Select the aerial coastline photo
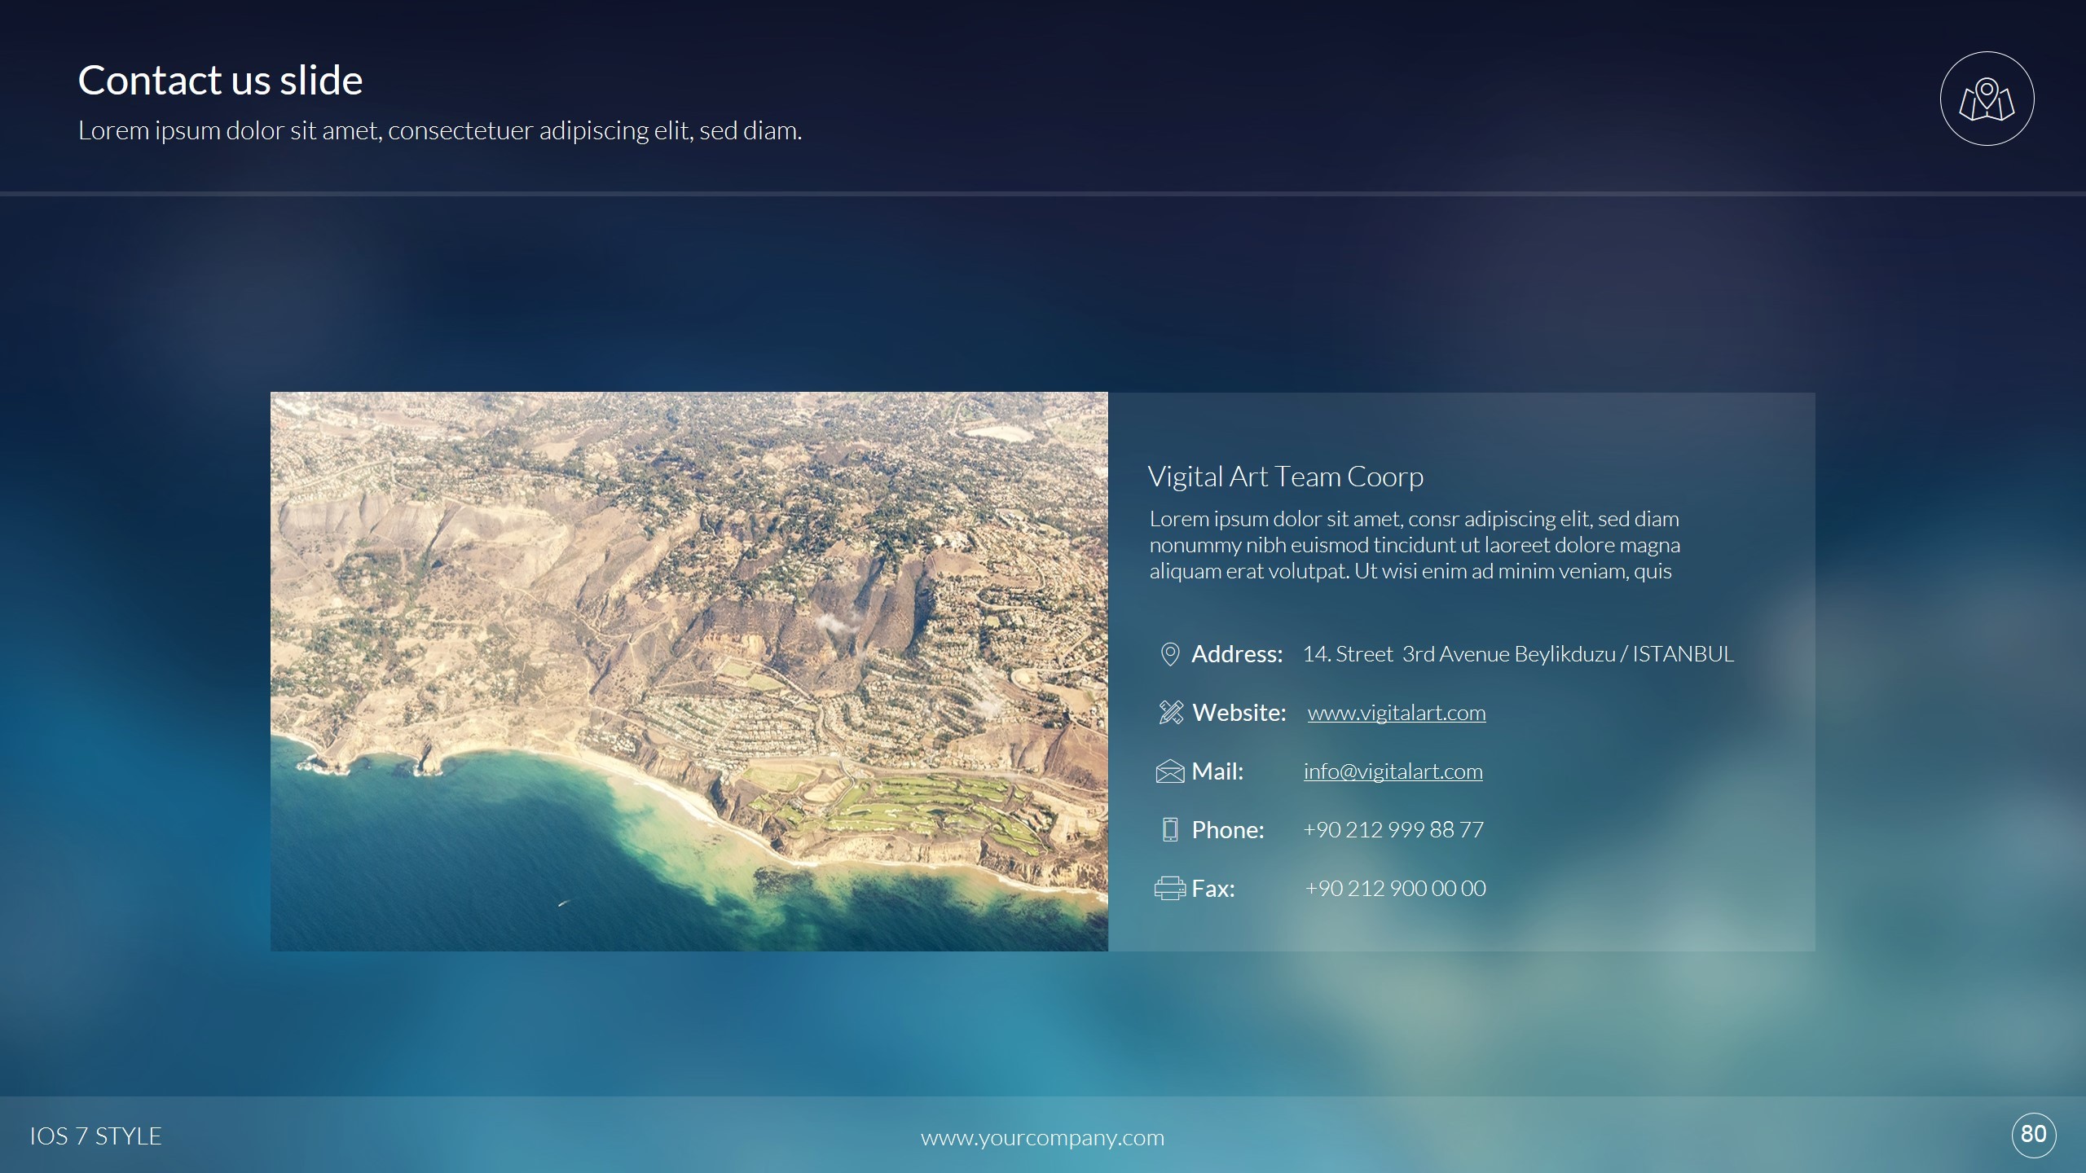The width and height of the screenshot is (2086, 1173). point(689,671)
